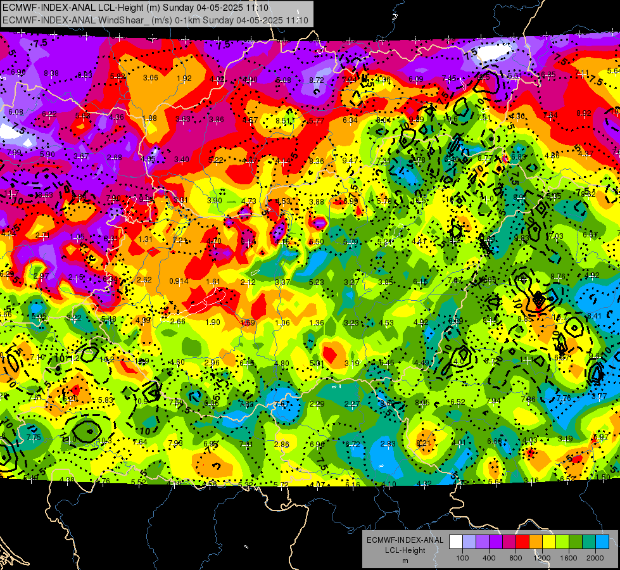Click the legend tick label '800'
Viewport: 620px width, 570px height.
coord(516,558)
